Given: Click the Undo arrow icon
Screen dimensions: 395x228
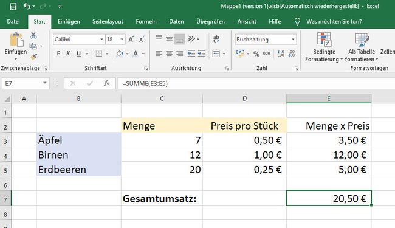Looking at the screenshot, I should click(x=27, y=6).
